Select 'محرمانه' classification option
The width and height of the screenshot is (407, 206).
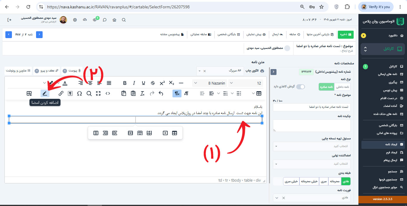335,181
